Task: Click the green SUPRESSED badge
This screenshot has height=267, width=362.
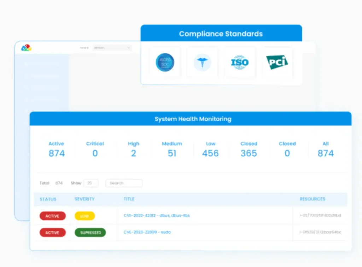Action: point(90,233)
